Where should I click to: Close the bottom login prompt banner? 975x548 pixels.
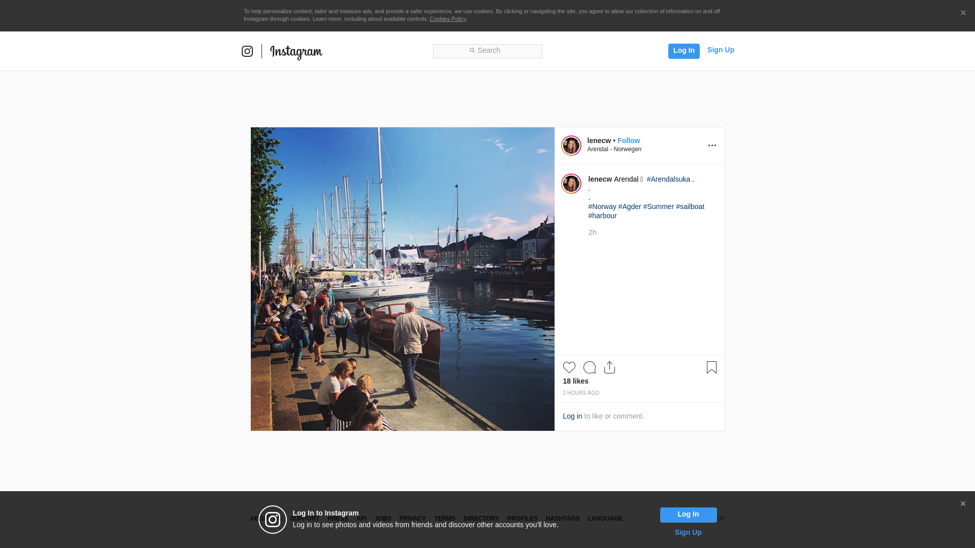tap(963, 504)
